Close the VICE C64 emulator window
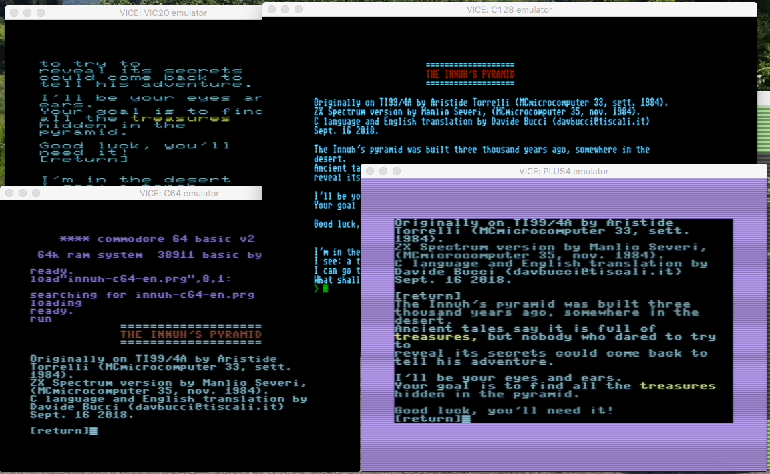 (9, 193)
